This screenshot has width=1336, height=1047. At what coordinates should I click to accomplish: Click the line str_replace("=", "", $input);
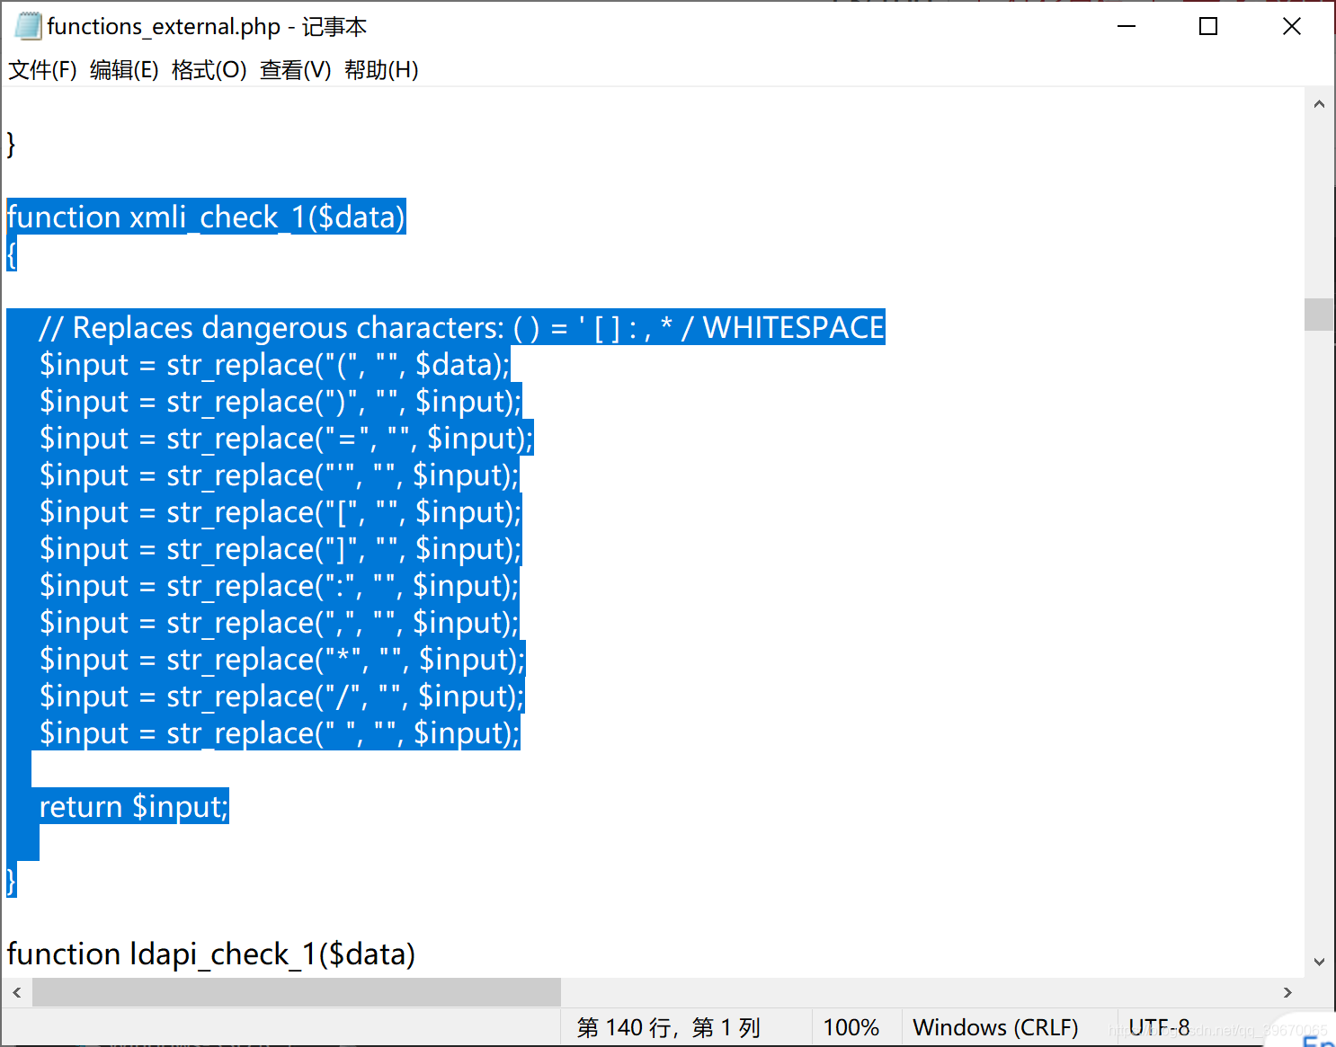pyautogui.click(x=286, y=438)
